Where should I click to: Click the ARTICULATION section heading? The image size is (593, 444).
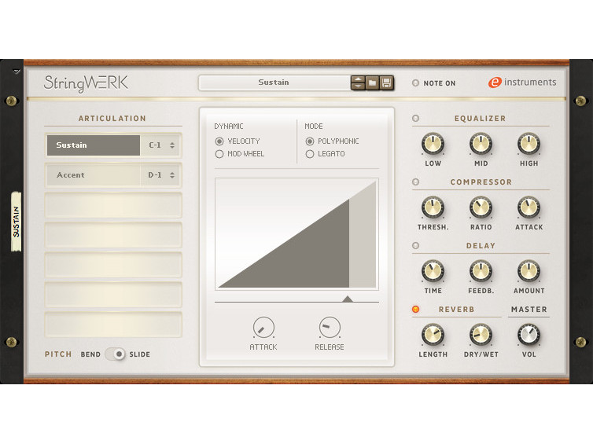pyautogui.click(x=112, y=119)
